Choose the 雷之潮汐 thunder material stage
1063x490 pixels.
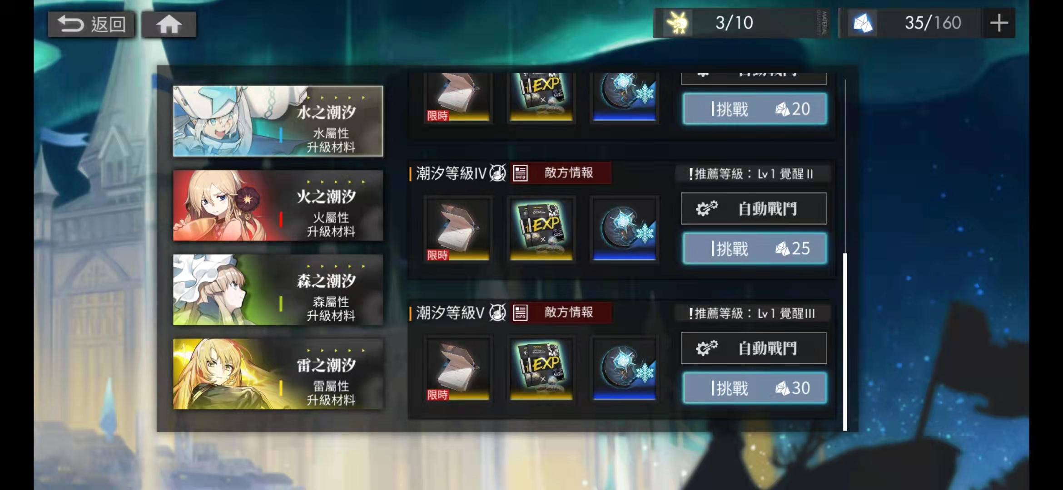click(278, 374)
